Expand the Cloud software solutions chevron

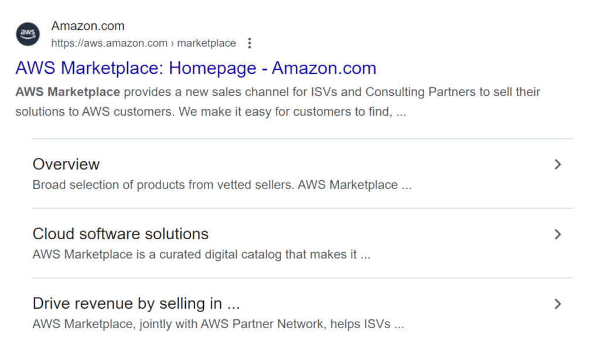pos(558,234)
